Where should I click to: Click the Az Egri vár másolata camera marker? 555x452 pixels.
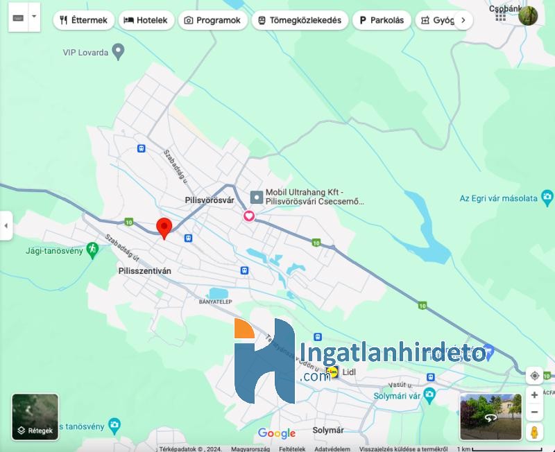(547, 198)
